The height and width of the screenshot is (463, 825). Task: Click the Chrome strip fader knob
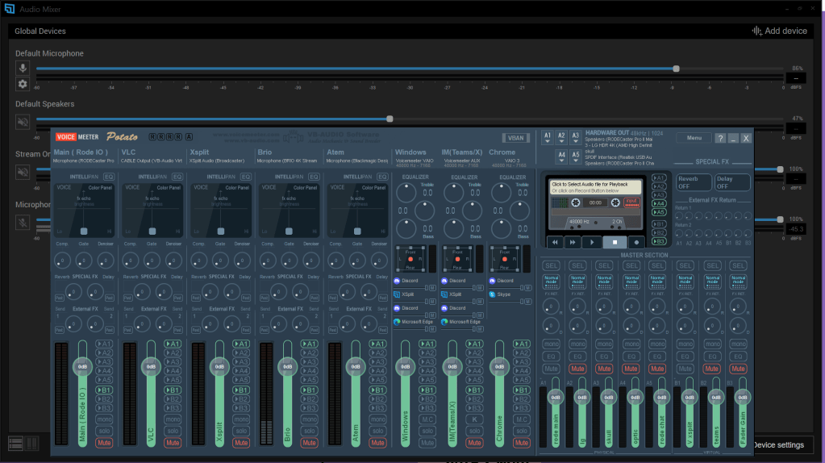click(499, 367)
